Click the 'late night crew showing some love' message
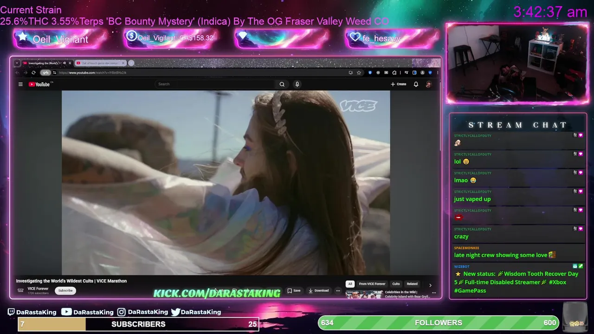This screenshot has width=594, height=334. coord(505,255)
